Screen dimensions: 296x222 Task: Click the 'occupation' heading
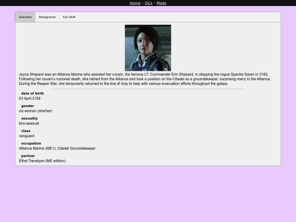point(31,143)
